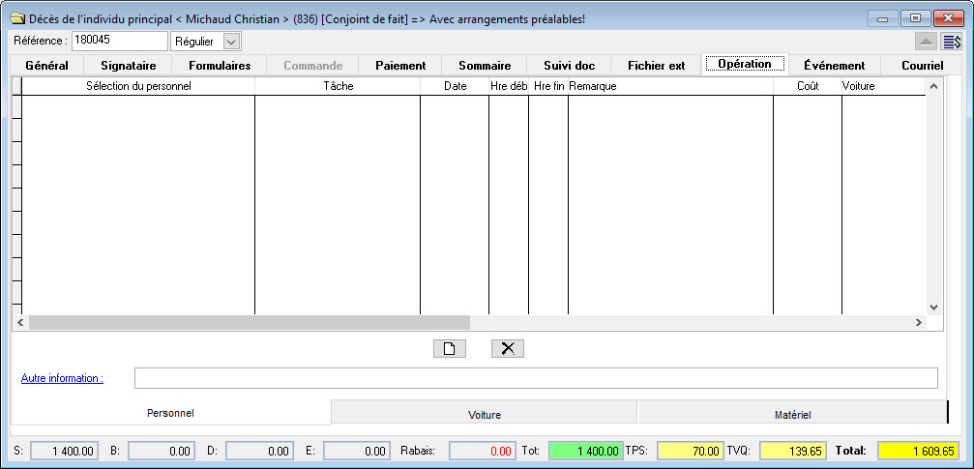Switch to the Matériel bottom tab
The width and height of the screenshot is (974, 469).
(792, 414)
